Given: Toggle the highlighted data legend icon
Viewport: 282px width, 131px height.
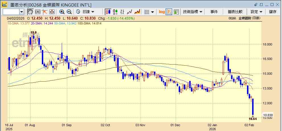Looking at the screenshot, I should click(x=169, y=12).
